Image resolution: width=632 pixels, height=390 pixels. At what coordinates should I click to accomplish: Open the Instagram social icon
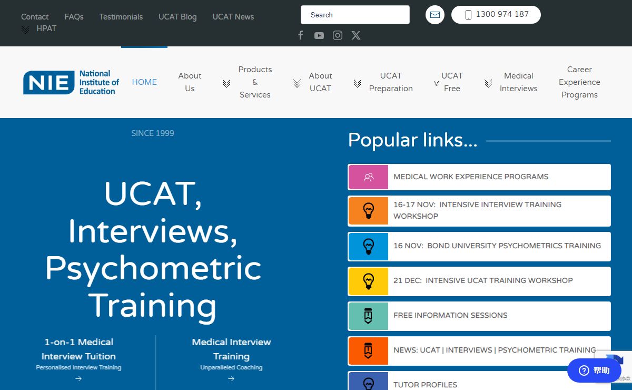pos(338,35)
